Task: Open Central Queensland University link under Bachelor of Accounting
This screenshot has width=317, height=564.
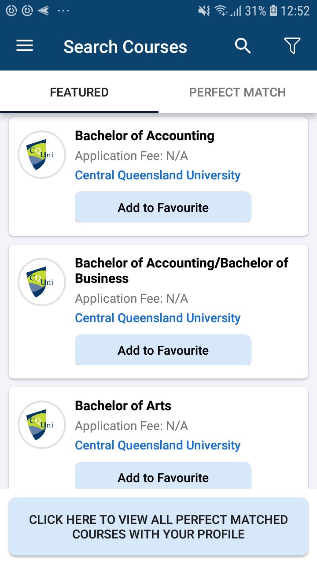Action: pyautogui.click(x=158, y=175)
